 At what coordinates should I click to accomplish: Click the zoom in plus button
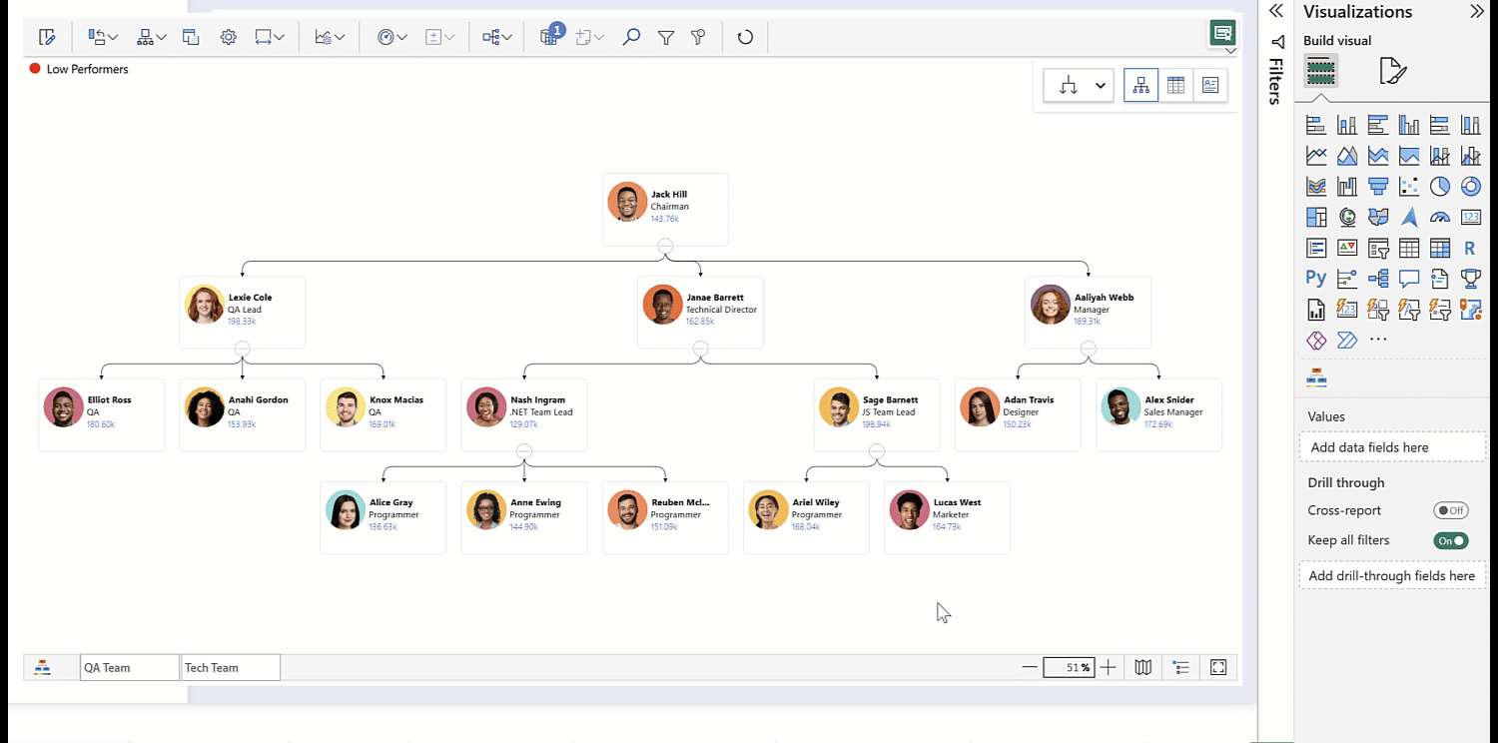1108,667
